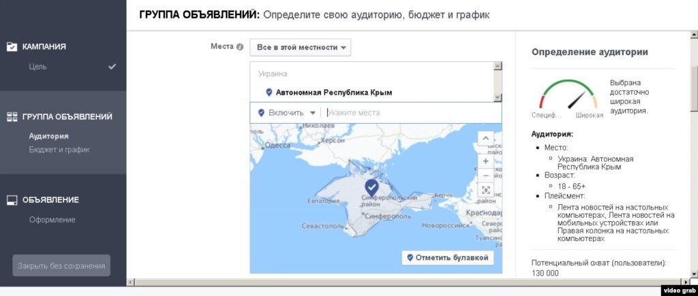
Task: Click the Объявление monitor icon
Action: [x=12, y=200]
